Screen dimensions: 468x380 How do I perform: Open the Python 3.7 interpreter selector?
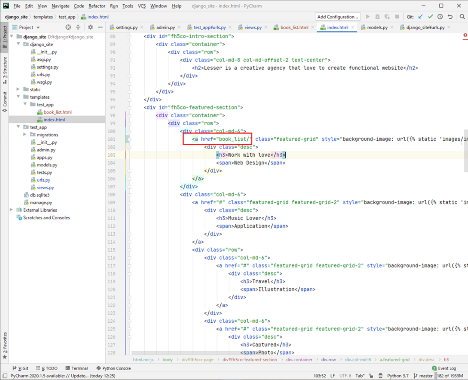(398, 376)
